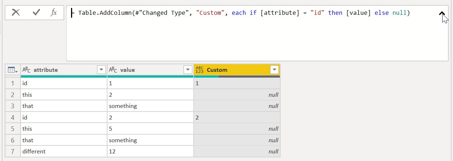This screenshot has height=161, width=453.
Task: Click the 'that' attribute cell in row 3
Action: tap(64, 106)
